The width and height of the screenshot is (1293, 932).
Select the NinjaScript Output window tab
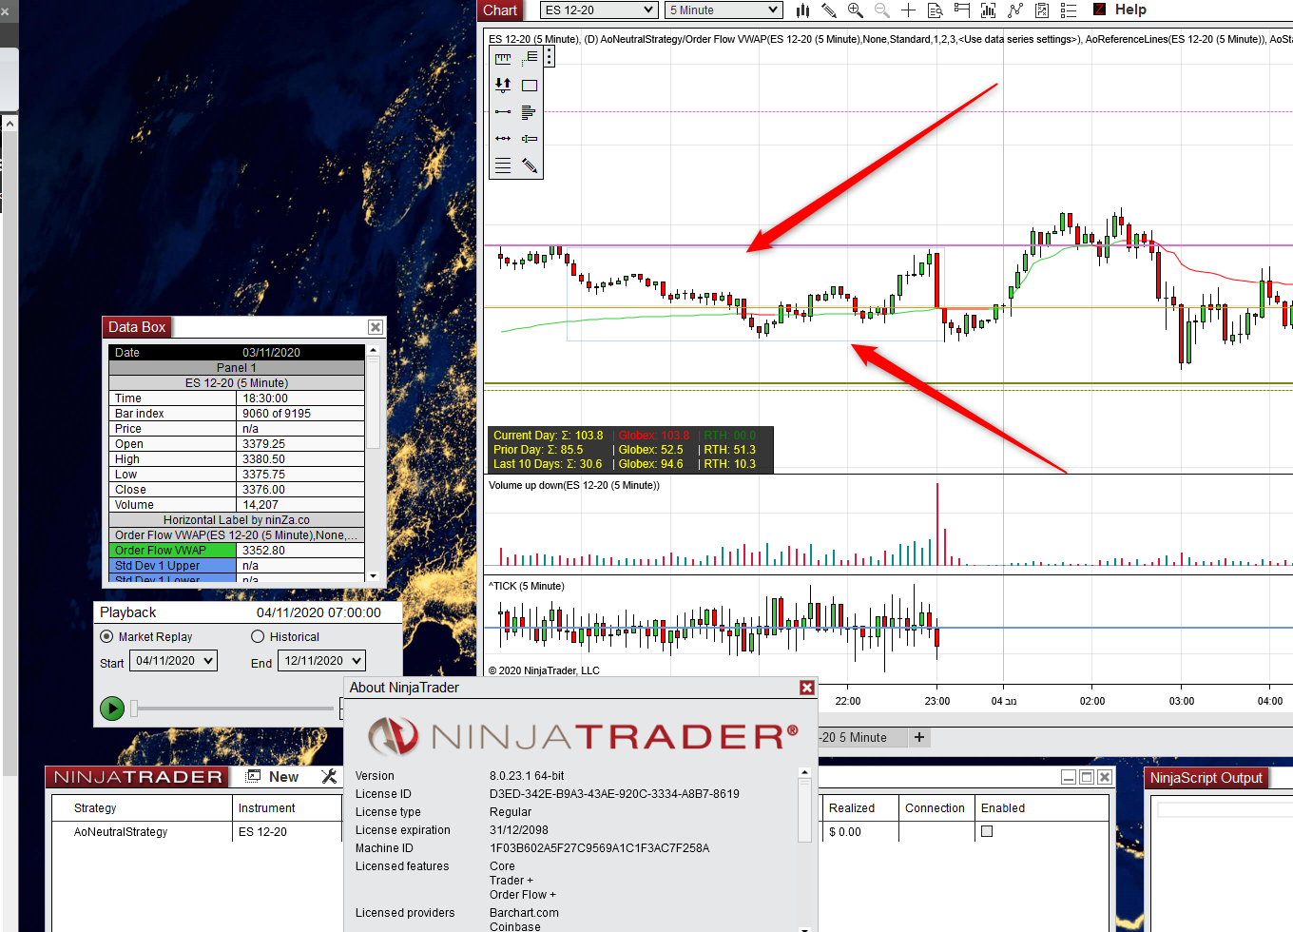[1206, 778]
